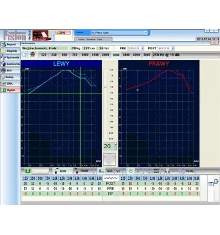Select the 4000 Hz frequency button

pos(126,55)
